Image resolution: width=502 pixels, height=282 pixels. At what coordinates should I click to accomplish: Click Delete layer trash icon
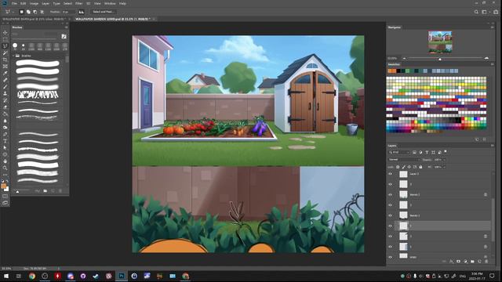(486, 262)
